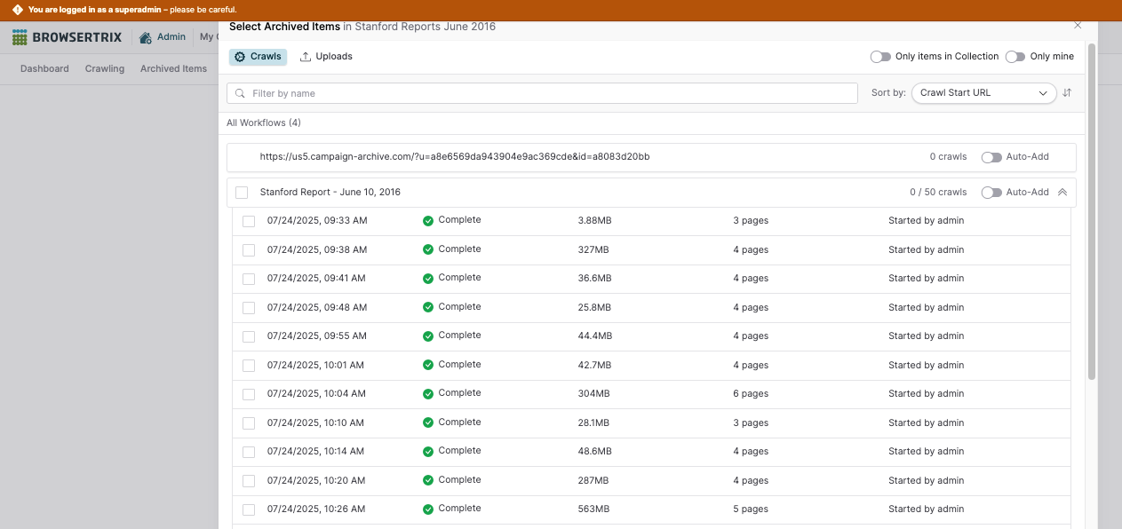Click the 0 / 50 crawls count
The image size is (1122, 529).
pos(938,193)
